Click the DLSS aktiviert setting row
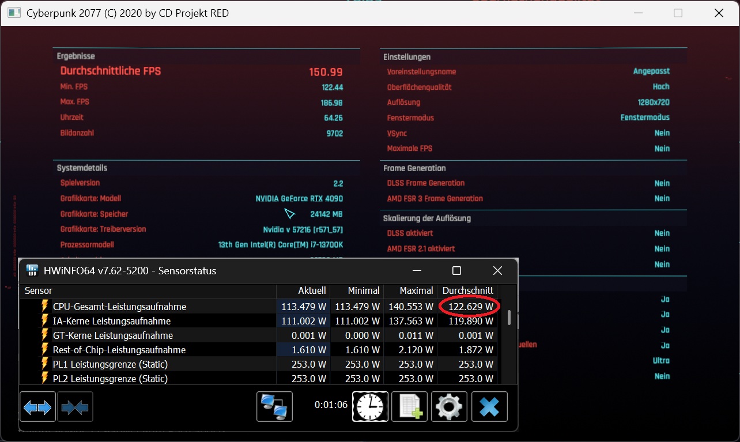Viewport: 740px width, 442px height. [528, 233]
